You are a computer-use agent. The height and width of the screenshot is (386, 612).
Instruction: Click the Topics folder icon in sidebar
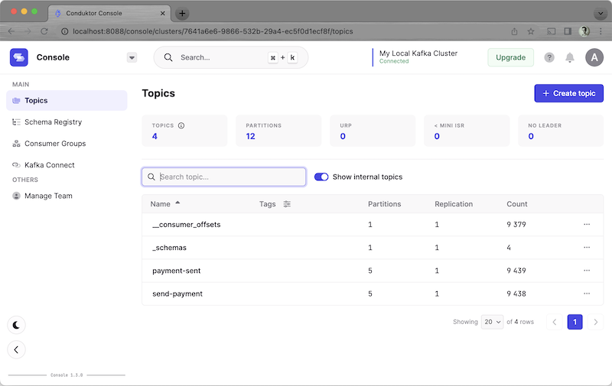click(16, 101)
